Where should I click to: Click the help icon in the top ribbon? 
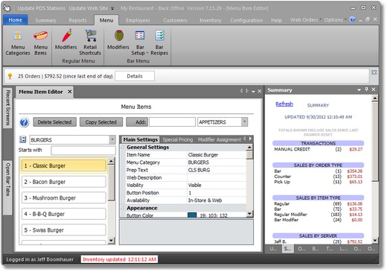coord(352,19)
